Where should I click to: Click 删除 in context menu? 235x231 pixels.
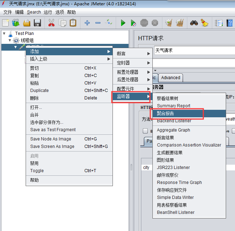[x=69, y=98]
